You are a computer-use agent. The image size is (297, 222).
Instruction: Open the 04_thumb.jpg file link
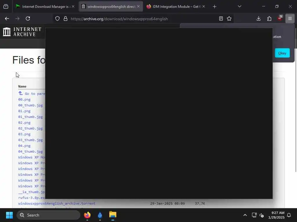[x=30, y=151]
